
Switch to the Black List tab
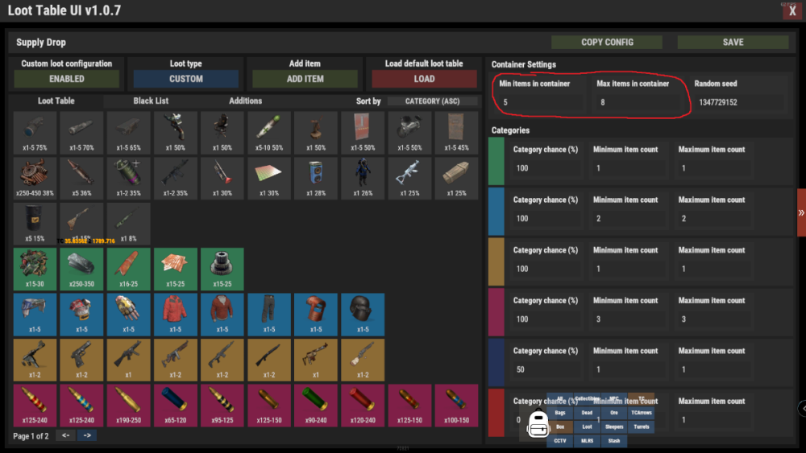(x=149, y=101)
